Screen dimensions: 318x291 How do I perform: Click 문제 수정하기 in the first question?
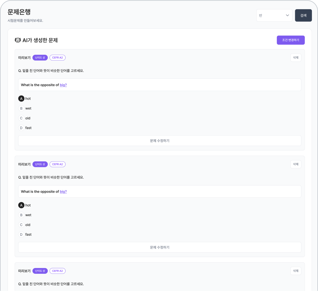[160, 141]
